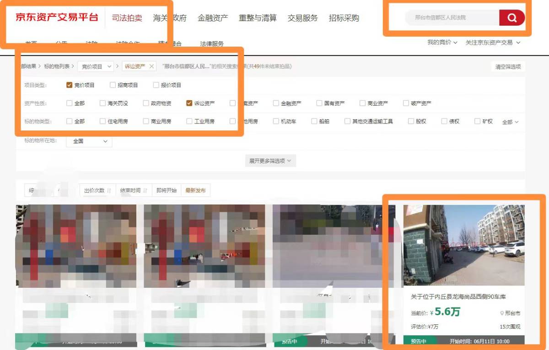Open the 招标采购 navigation item
The height and width of the screenshot is (350, 549).
[x=344, y=18]
